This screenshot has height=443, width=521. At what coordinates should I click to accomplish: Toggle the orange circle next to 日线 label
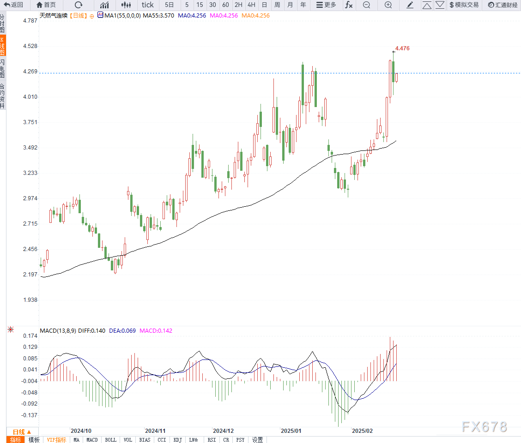pos(92,16)
